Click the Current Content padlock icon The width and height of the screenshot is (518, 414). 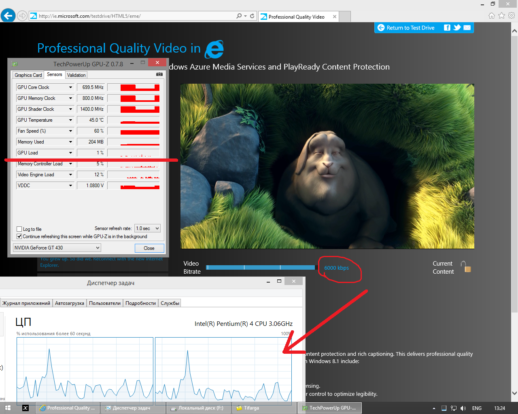coord(466,266)
